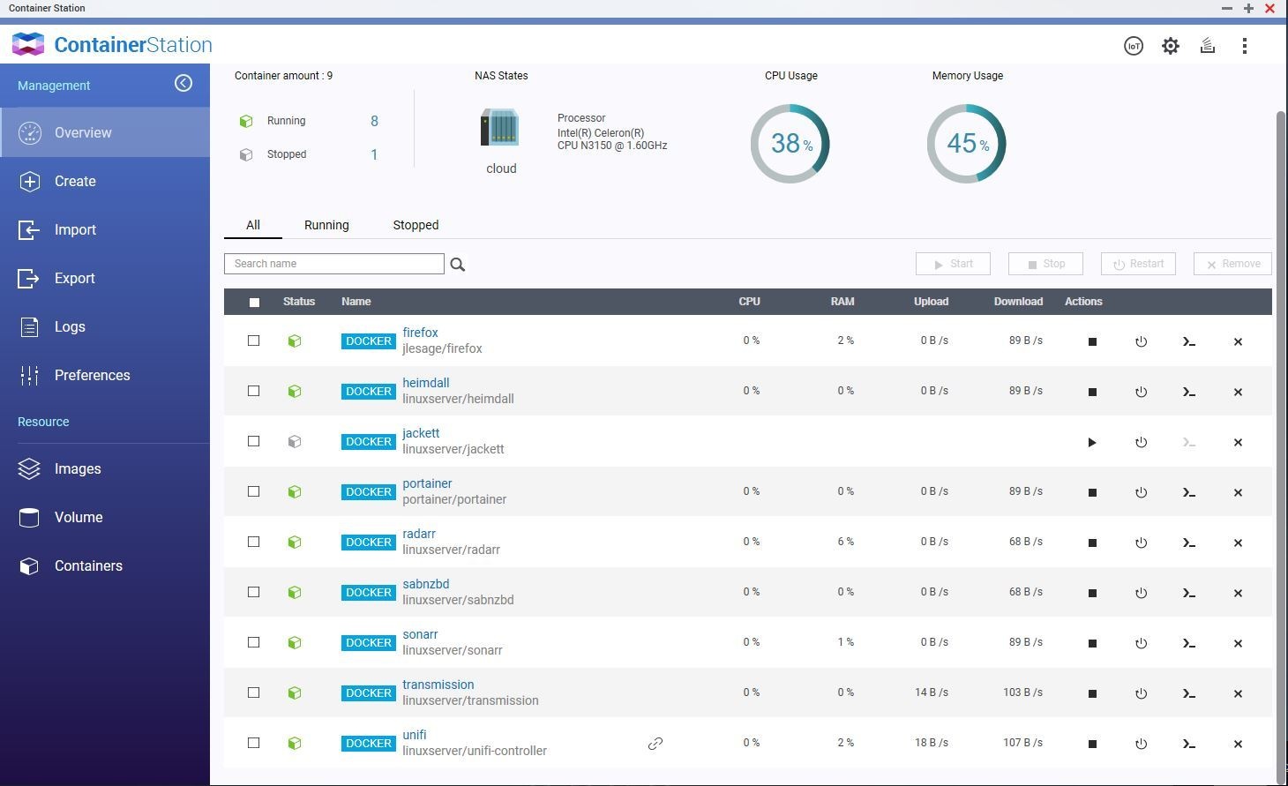
Task: Open Import in the sidebar
Action: point(105,229)
